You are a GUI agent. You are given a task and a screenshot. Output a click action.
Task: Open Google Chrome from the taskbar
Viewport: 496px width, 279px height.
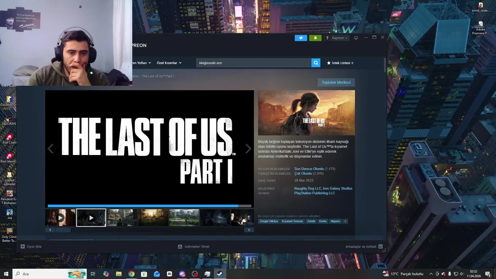click(131, 274)
